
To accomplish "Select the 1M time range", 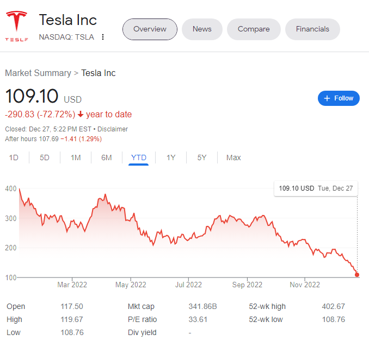I will point(76,157).
